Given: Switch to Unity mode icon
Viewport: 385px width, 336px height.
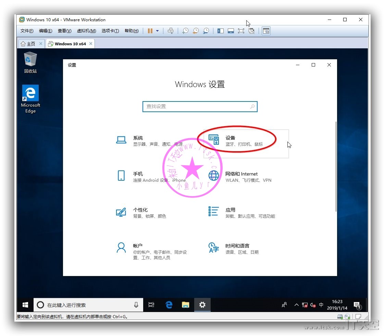Looking at the screenshot, I should (251, 31).
